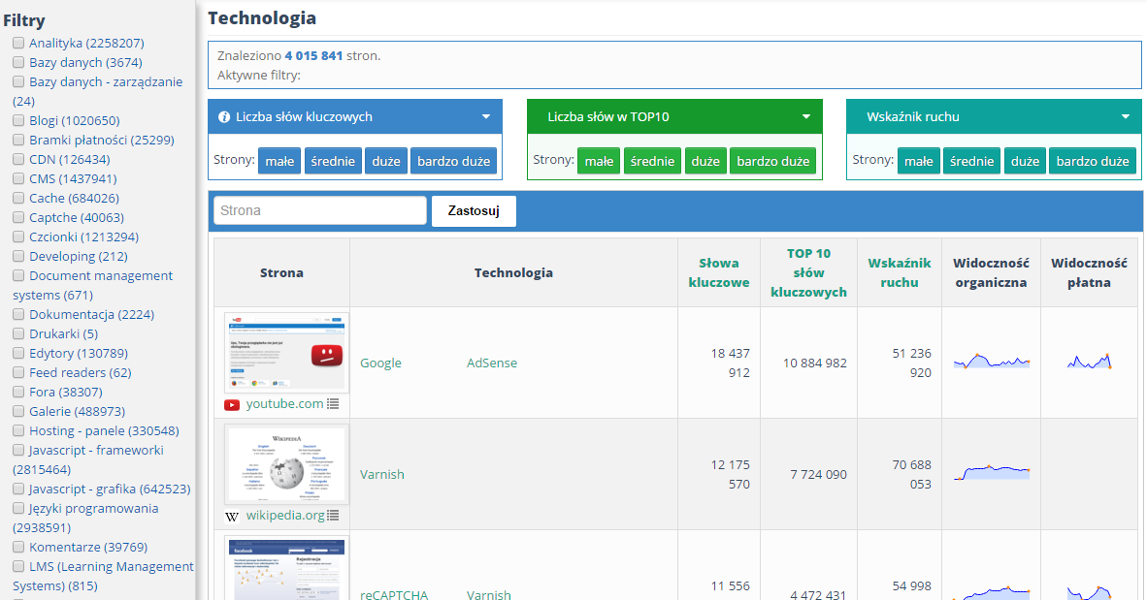Open the youtube.com link
This screenshot has height=600, width=1147.
[x=284, y=403]
